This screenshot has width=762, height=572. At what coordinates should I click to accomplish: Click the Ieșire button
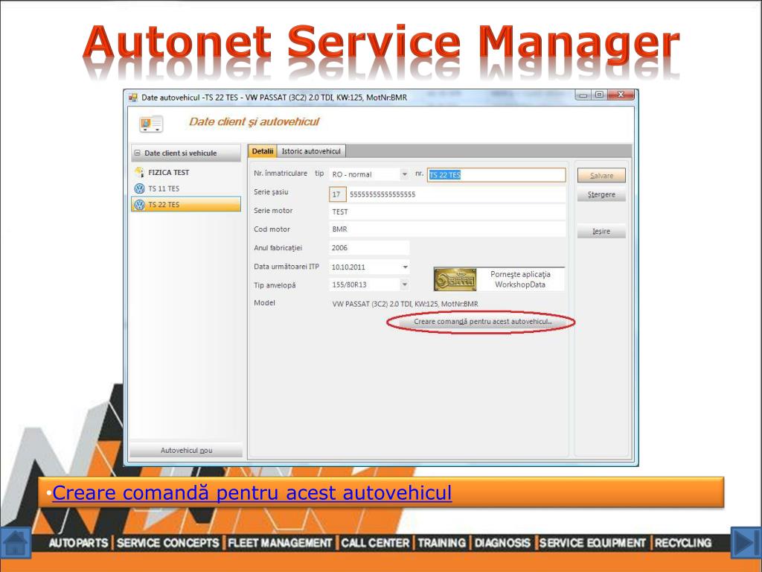(601, 232)
